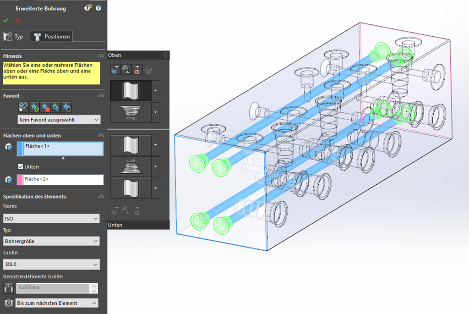The width and height of the screenshot is (469, 314).
Task: Open the Typ dropdown showing Bohrergröße
Action: (51, 241)
